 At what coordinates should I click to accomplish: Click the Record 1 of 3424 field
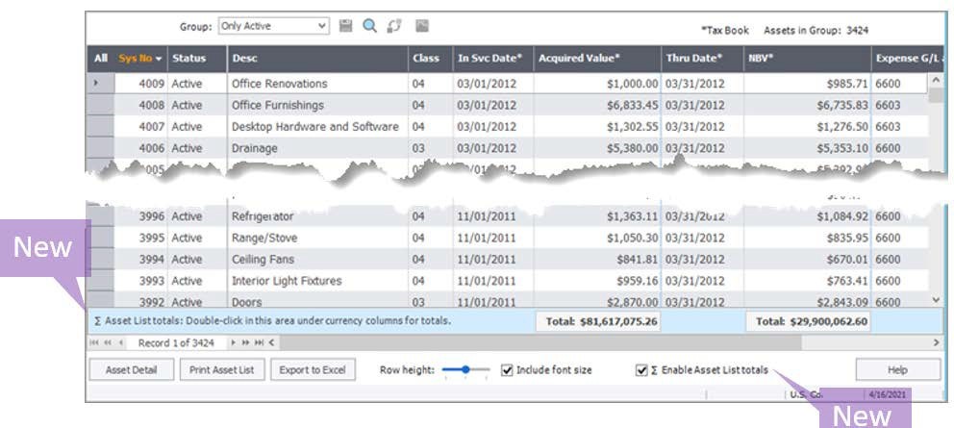click(176, 342)
